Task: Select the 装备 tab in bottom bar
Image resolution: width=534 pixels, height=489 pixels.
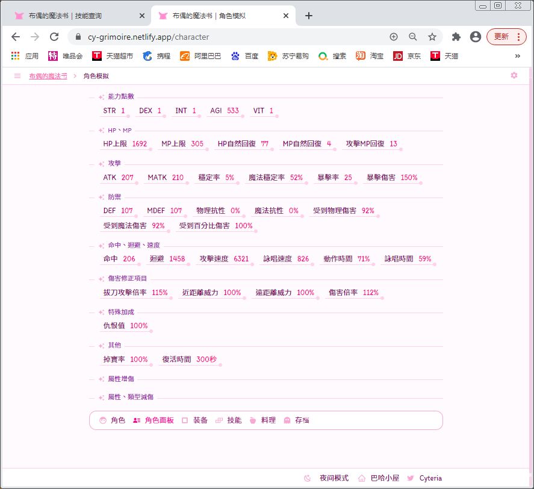Action: pos(195,420)
